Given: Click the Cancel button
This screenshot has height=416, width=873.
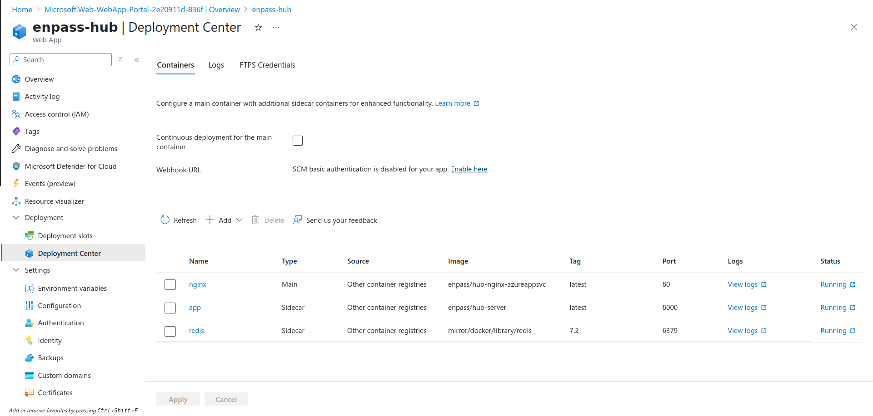Looking at the screenshot, I should click(x=226, y=399).
